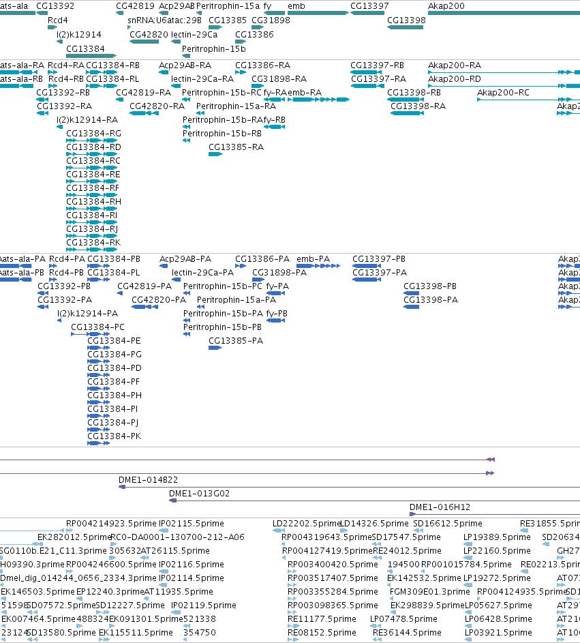Select the CG13384-PK protein label
The image size is (580, 643).
click(115, 436)
